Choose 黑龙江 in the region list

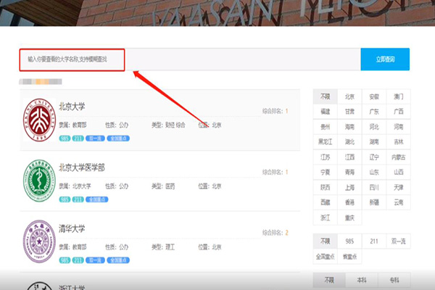point(325,142)
